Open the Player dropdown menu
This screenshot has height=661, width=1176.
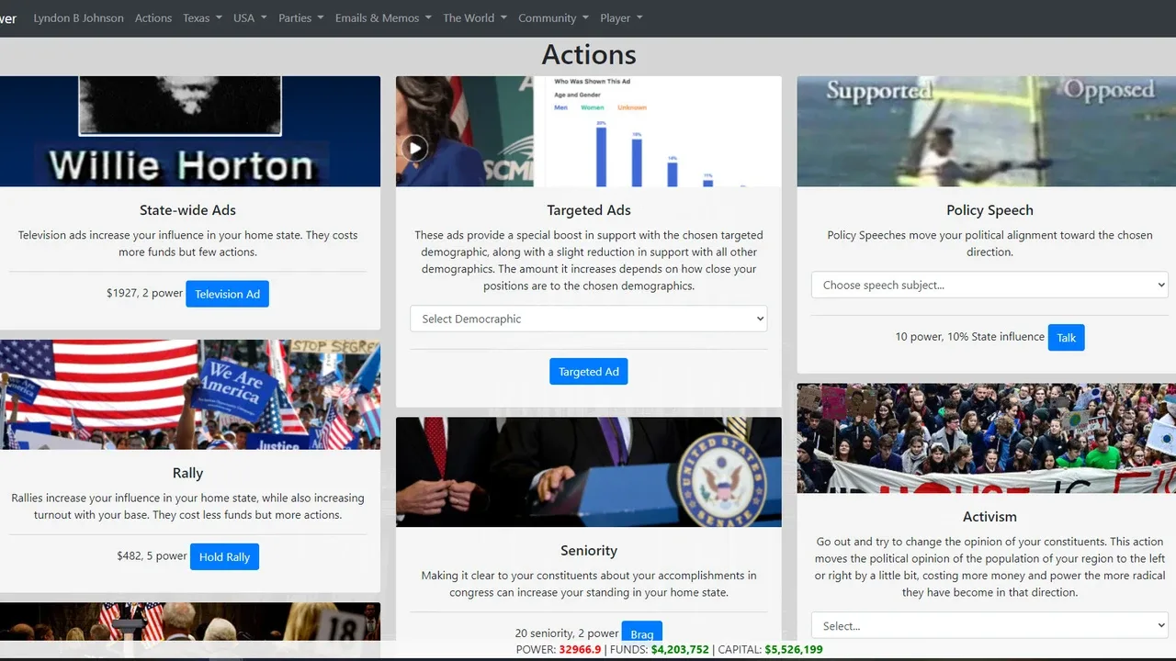(x=621, y=17)
